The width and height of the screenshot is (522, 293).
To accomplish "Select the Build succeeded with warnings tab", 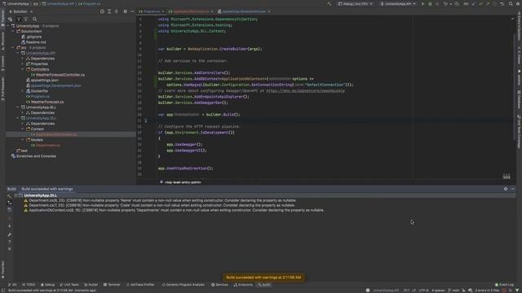I will (47, 189).
